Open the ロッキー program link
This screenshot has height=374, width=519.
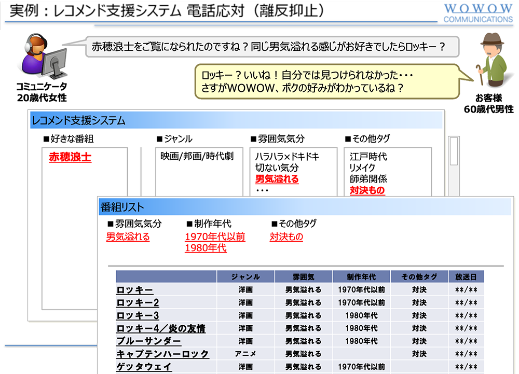pyautogui.click(x=134, y=290)
